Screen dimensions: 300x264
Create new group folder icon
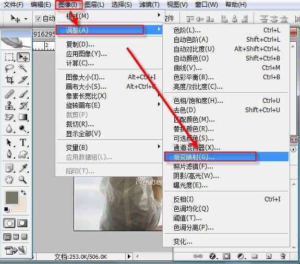coord(254,256)
